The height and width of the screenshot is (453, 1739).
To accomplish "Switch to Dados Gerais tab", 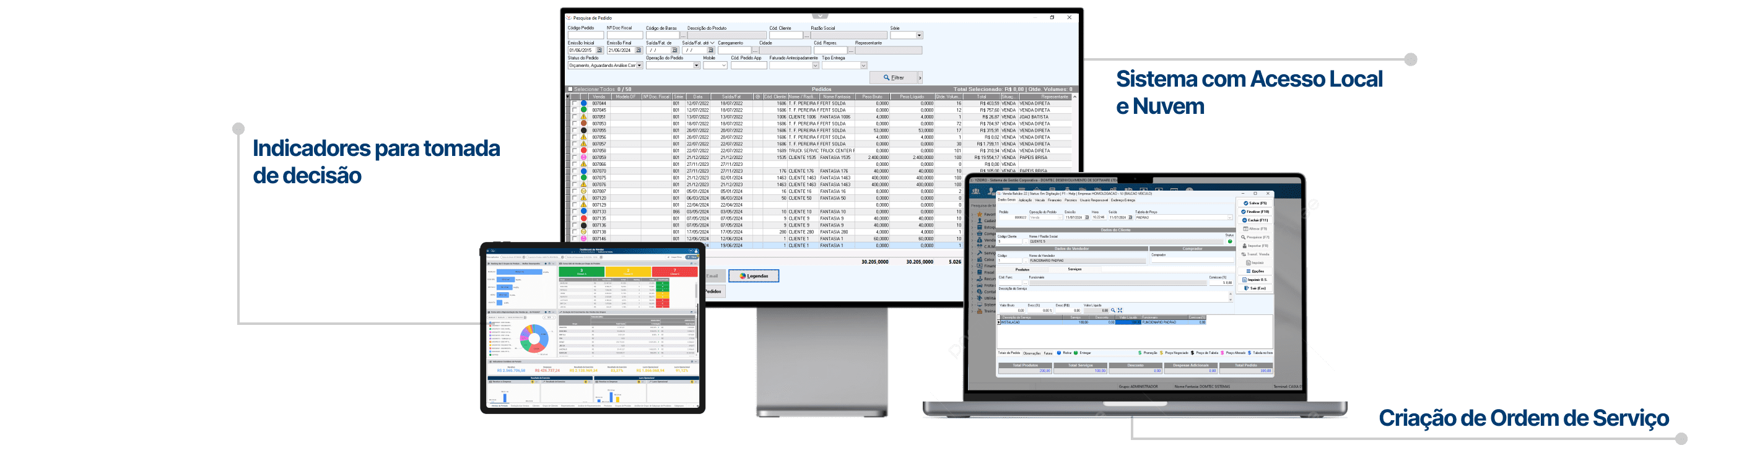I will coord(1006,199).
